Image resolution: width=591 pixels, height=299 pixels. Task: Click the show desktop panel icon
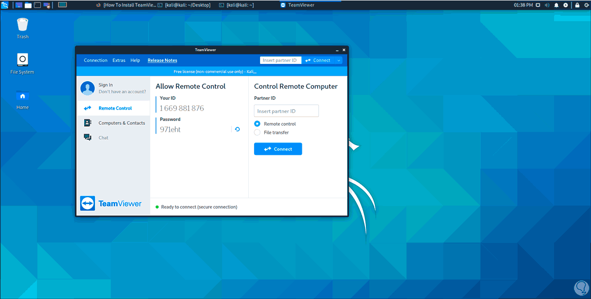[19, 5]
